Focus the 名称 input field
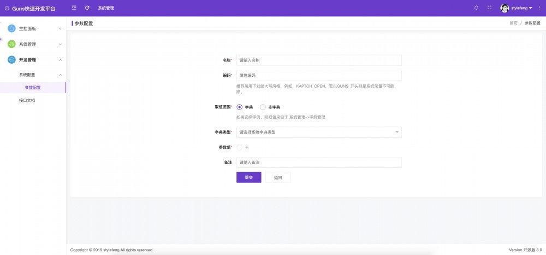The height and width of the screenshot is (255, 546). pyautogui.click(x=319, y=60)
